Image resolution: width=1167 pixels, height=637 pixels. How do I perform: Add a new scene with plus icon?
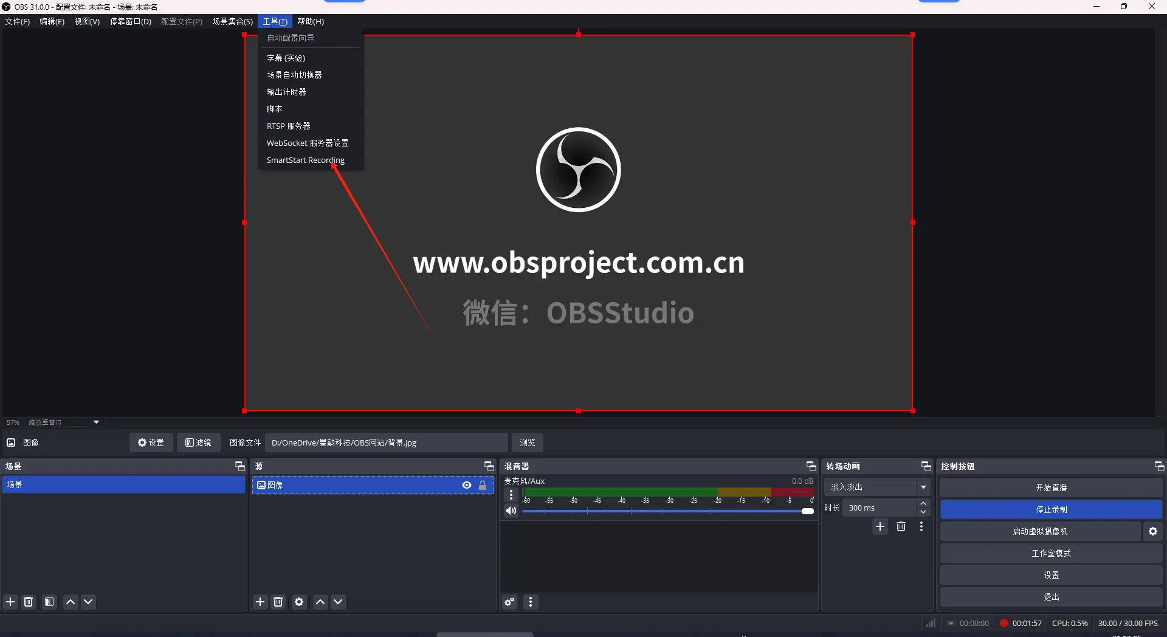coord(10,602)
